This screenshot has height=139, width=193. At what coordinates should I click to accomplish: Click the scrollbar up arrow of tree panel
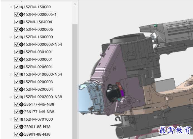click(x=75, y=4)
